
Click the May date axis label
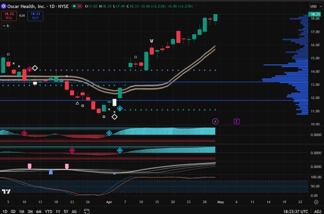coord(221,202)
